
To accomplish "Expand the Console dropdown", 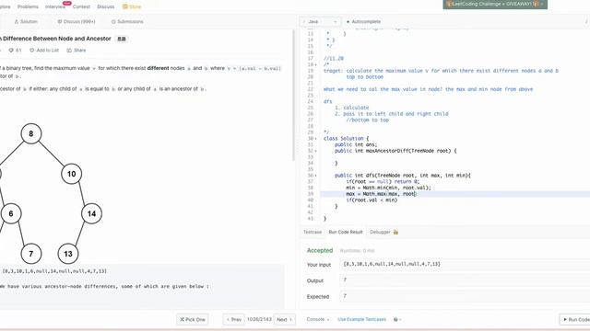I will pyautogui.click(x=317, y=319).
